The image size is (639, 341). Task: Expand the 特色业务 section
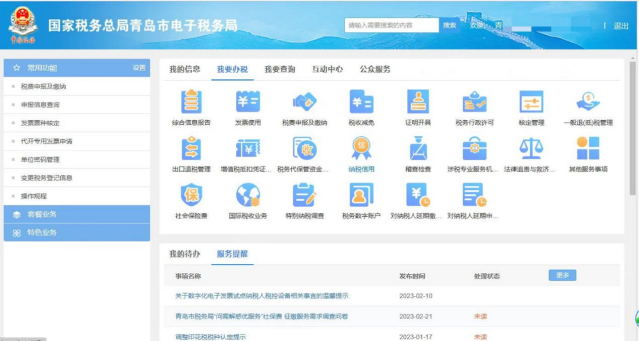[76, 233]
